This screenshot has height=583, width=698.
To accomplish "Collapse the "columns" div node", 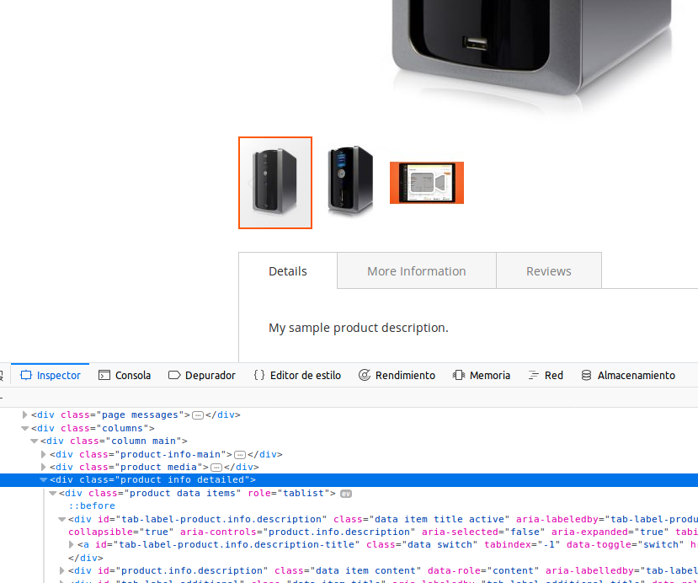I will (25, 428).
